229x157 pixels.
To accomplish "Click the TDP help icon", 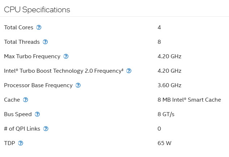I will tap(21, 143).
